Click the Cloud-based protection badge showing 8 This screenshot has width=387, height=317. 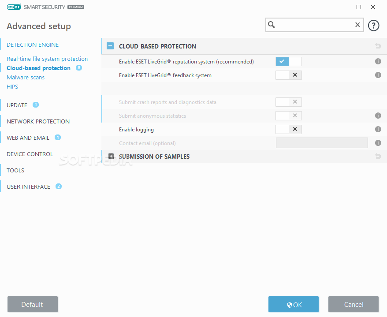(x=79, y=67)
